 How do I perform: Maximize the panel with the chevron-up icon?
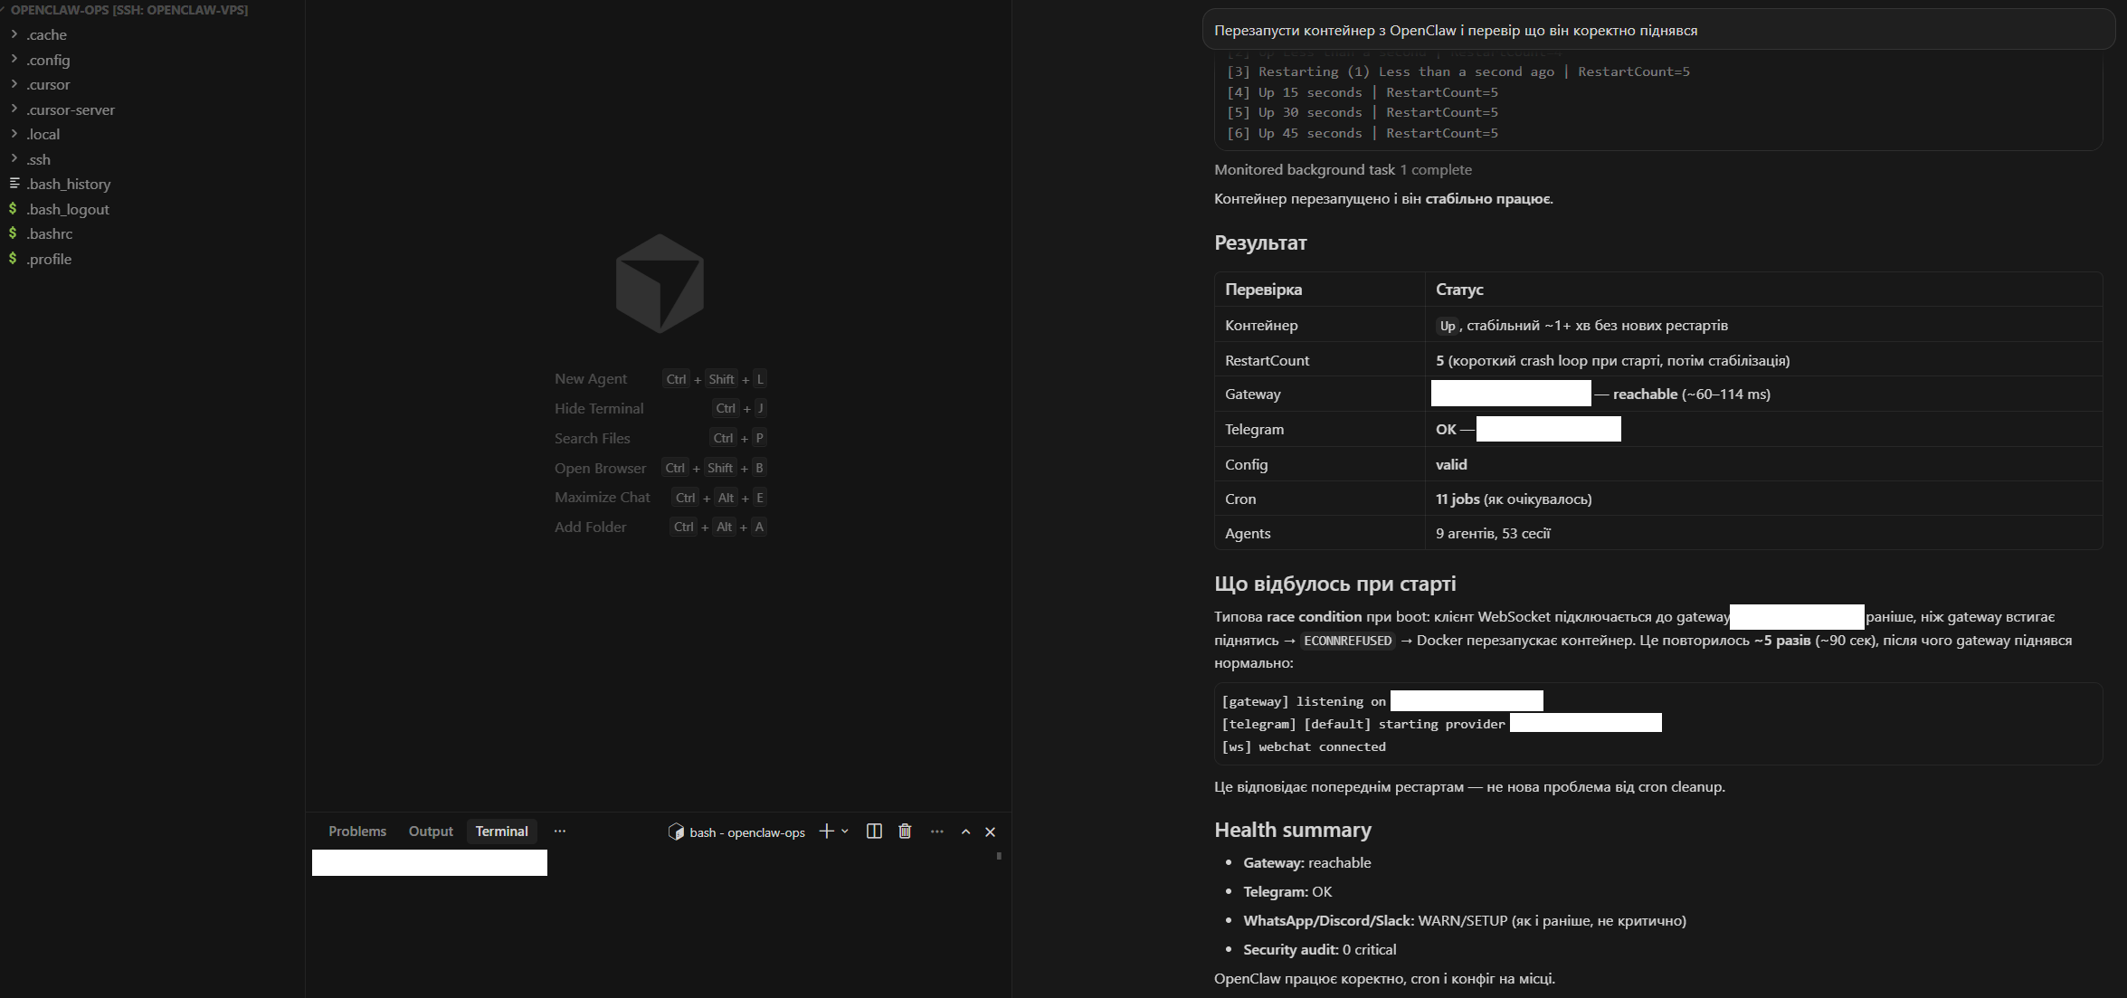pyautogui.click(x=966, y=832)
